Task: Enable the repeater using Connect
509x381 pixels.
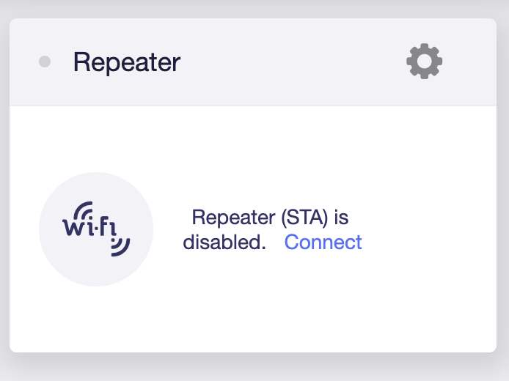Action: 323,242
